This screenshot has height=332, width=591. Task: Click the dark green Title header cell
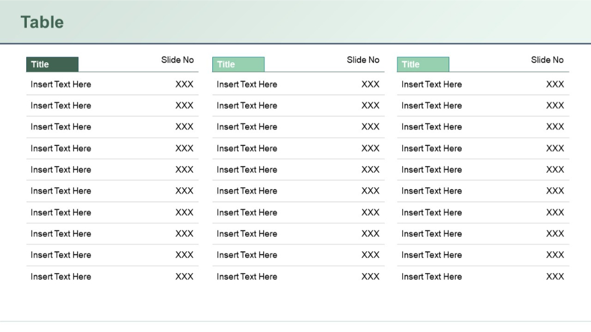[x=53, y=64]
